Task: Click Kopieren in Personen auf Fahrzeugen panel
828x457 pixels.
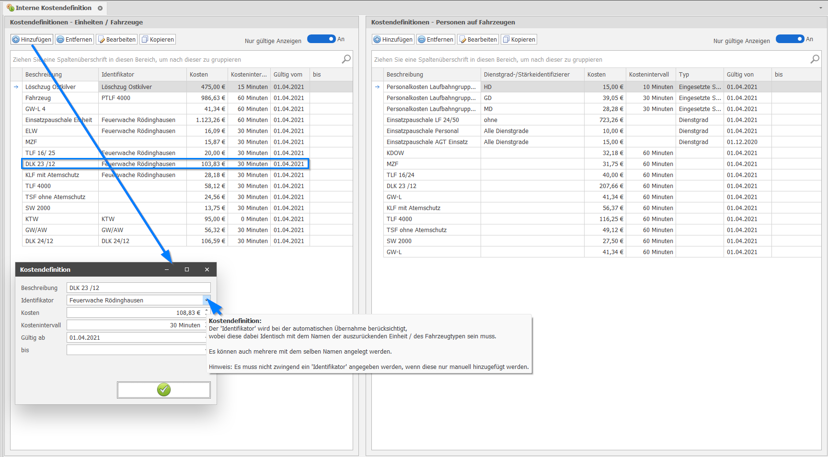Action: coord(519,40)
